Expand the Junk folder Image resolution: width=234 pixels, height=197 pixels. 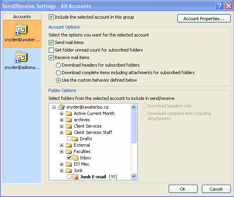[x=61, y=171]
